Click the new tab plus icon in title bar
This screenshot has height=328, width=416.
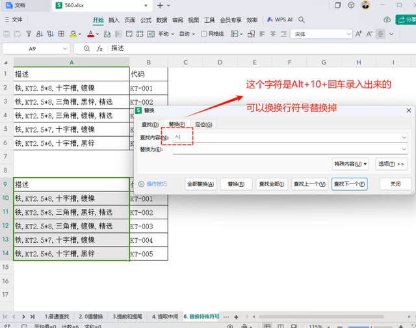pyautogui.click(x=160, y=5)
